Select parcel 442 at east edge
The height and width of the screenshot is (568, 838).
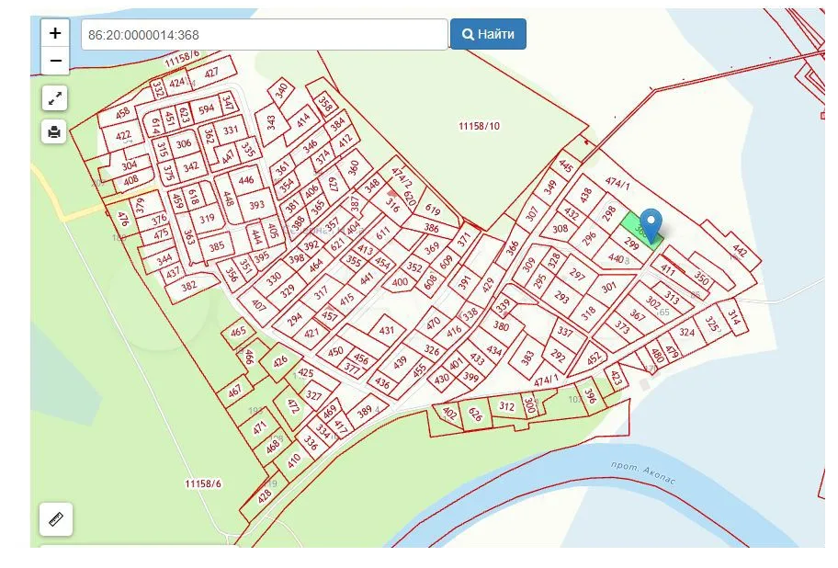741,251
